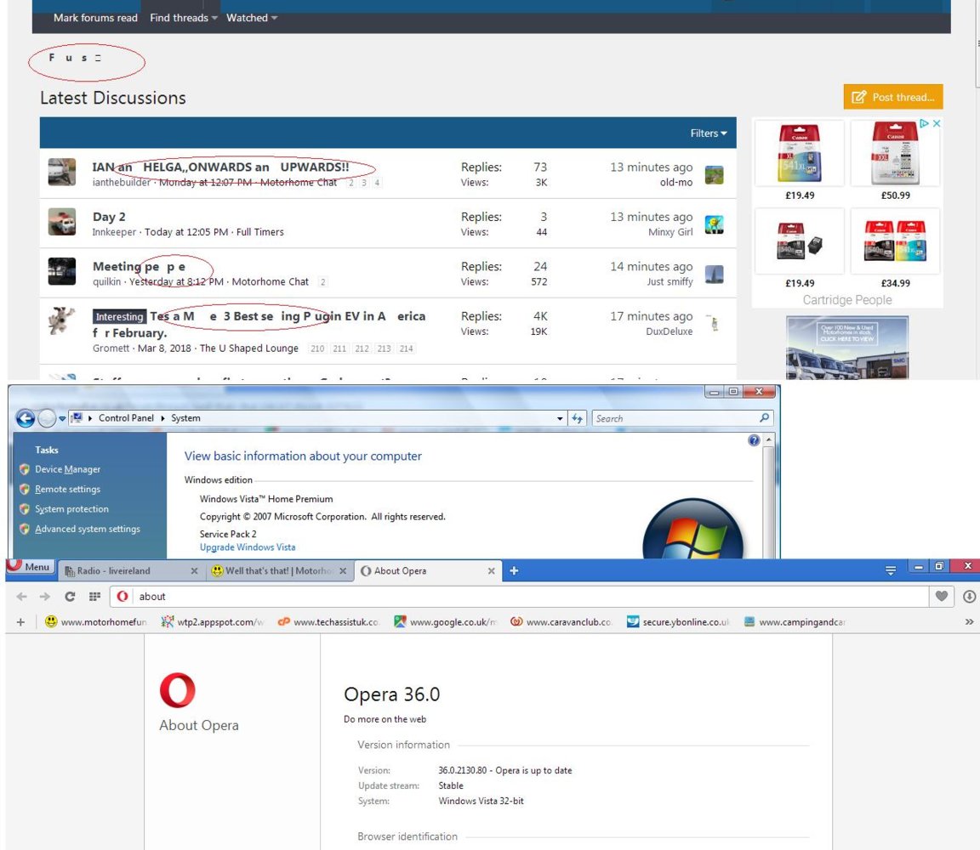
Task: Click Innkeeper's avatar on Day 2 thread
Action: point(62,222)
